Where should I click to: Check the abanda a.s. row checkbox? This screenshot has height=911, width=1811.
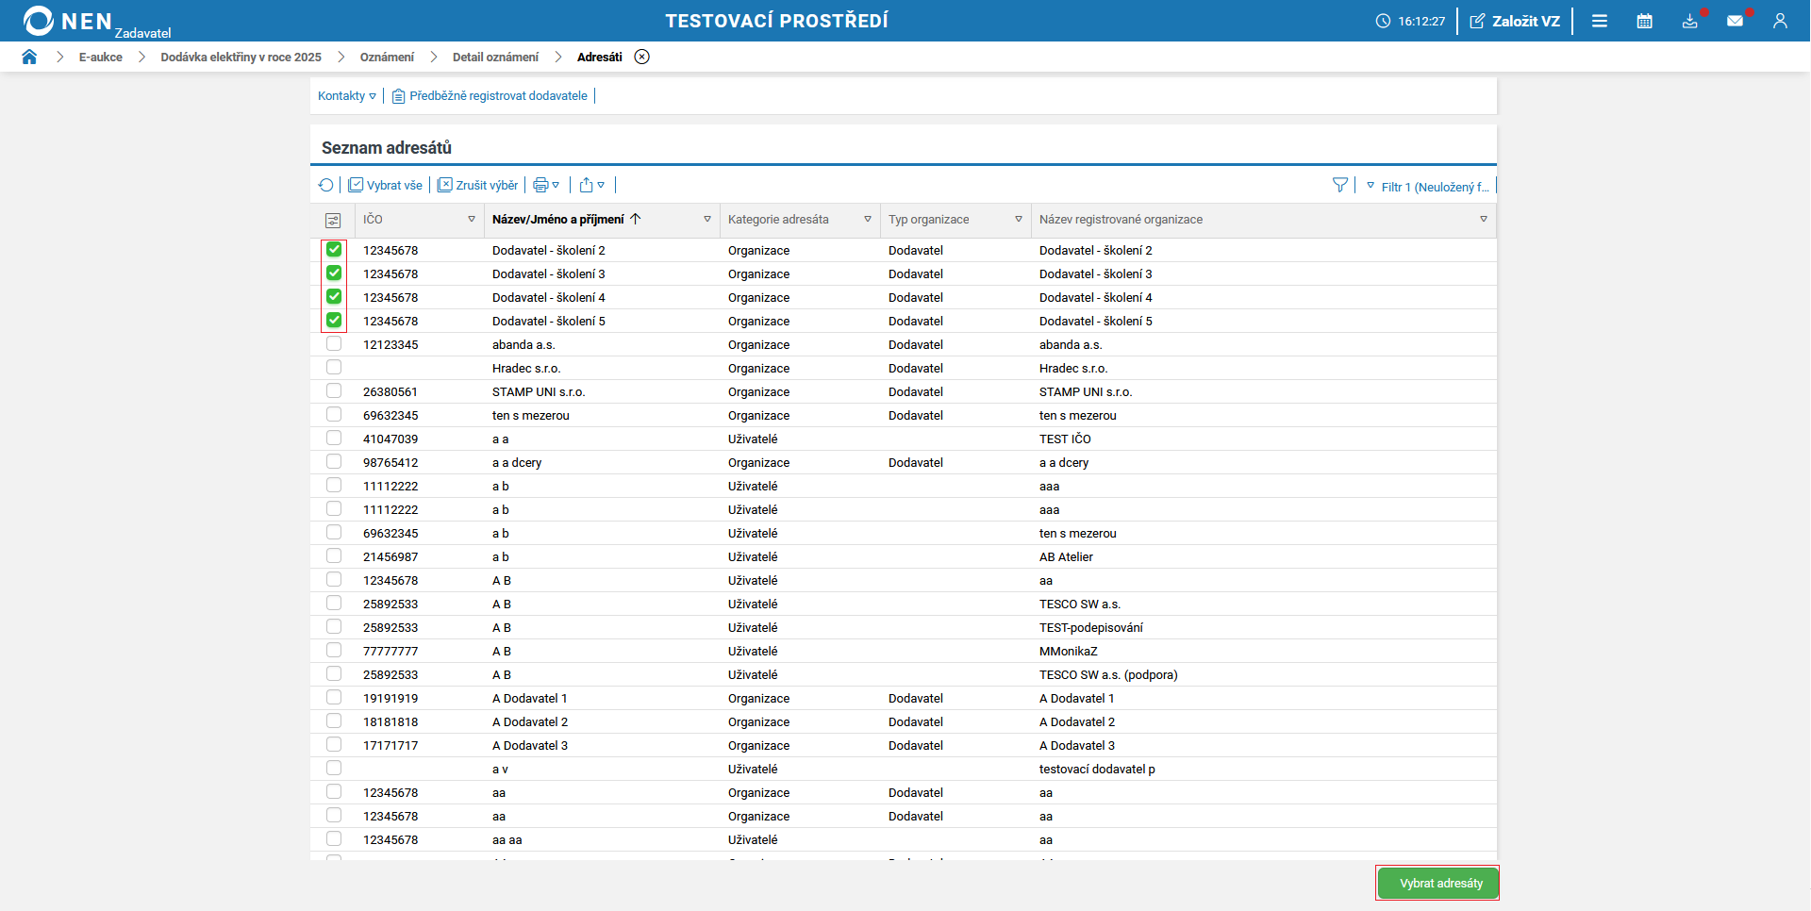pos(334,344)
